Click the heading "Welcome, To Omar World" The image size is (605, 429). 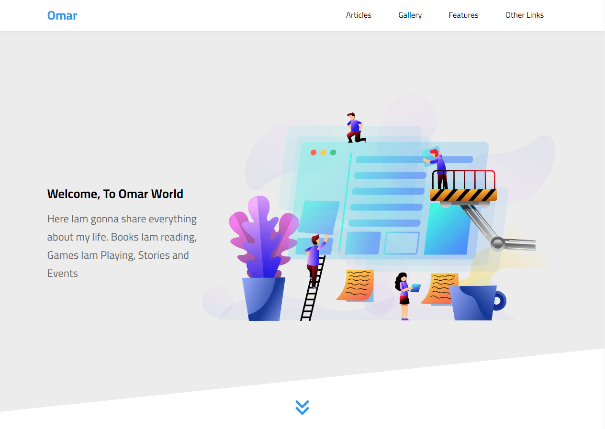[x=115, y=194]
